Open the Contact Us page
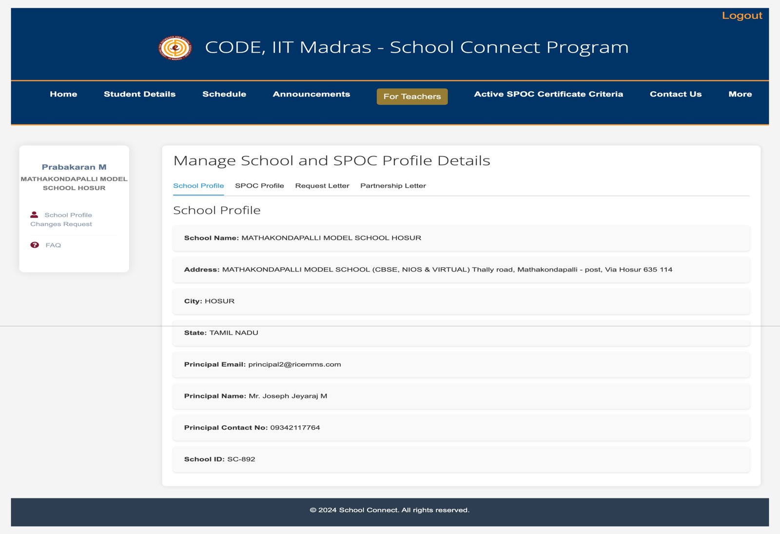 pyautogui.click(x=676, y=94)
